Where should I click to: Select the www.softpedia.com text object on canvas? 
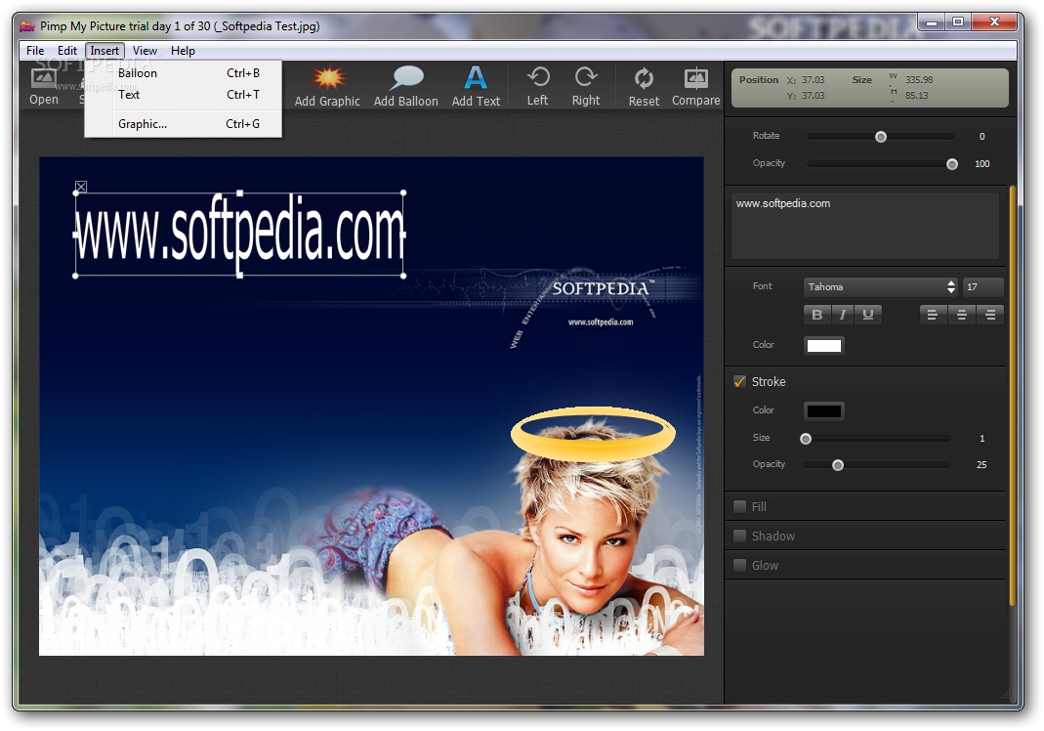click(239, 234)
